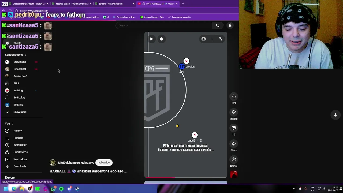Screen dimensions: 343x193
Task: Open Spotify from the taskbar
Action: 61,189
